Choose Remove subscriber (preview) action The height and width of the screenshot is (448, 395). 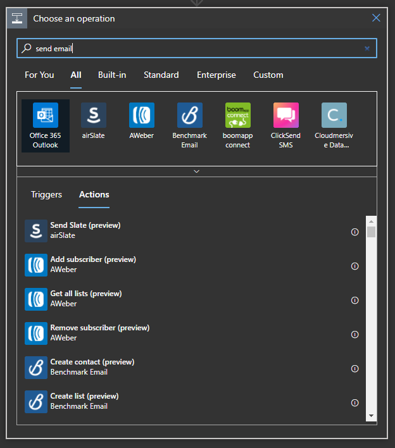tap(192, 333)
